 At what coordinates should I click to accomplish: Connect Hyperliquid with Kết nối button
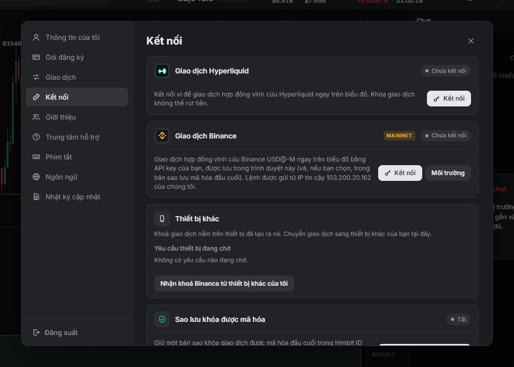tap(449, 99)
